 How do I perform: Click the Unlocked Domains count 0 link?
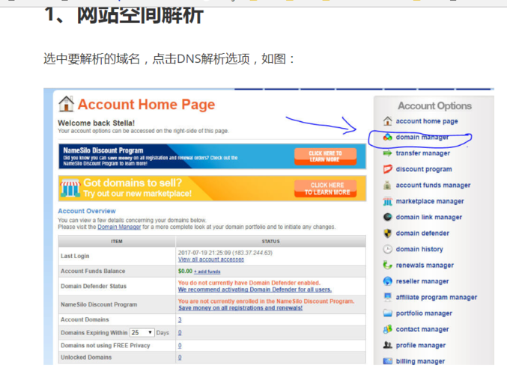(x=180, y=358)
